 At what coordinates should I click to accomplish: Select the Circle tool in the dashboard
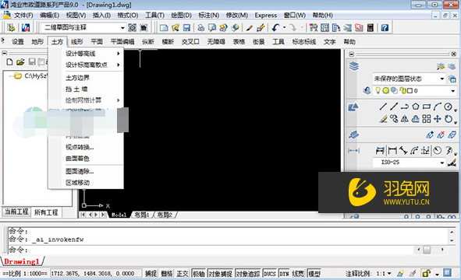click(x=448, y=107)
